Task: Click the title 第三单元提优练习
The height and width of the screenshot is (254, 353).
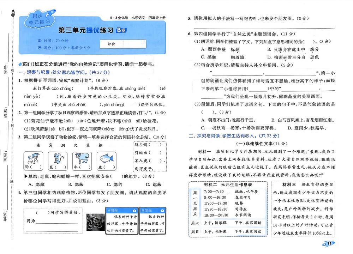Action: [85, 30]
